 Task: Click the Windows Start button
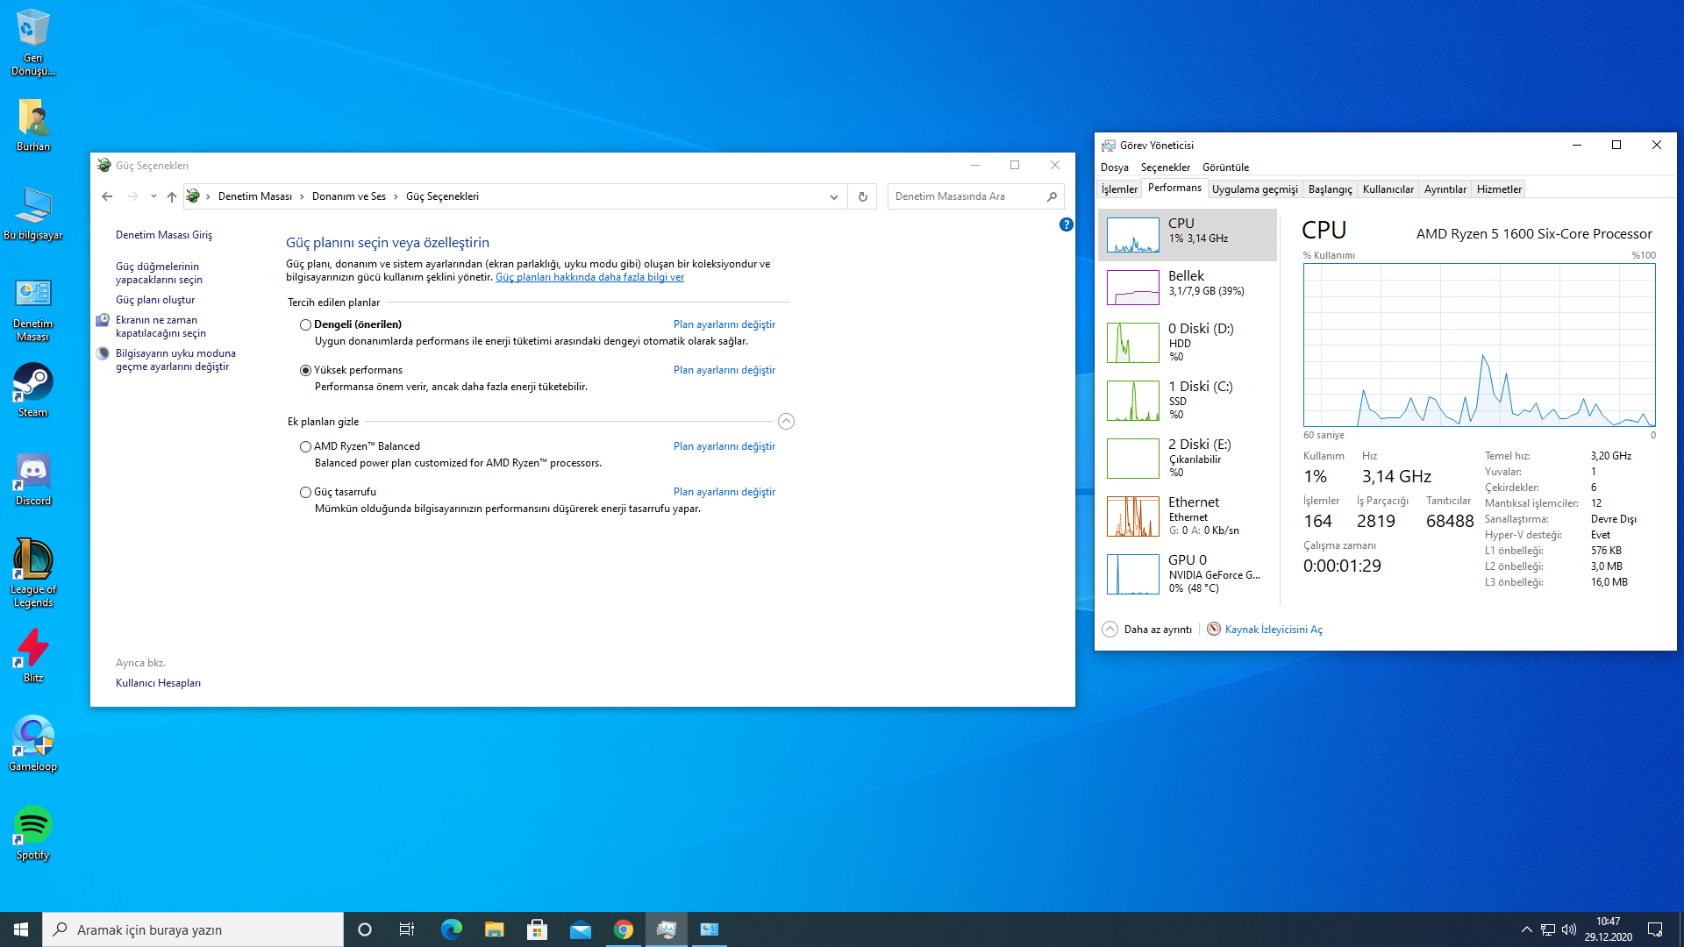tap(21, 929)
